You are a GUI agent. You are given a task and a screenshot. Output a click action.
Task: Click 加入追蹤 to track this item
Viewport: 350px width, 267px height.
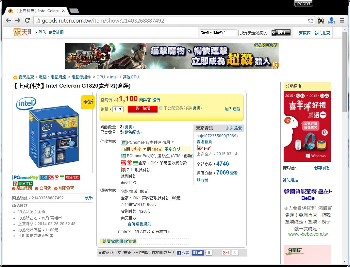click(x=232, y=109)
